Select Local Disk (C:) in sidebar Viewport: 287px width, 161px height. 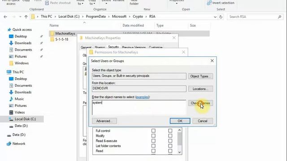click(25, 119)
